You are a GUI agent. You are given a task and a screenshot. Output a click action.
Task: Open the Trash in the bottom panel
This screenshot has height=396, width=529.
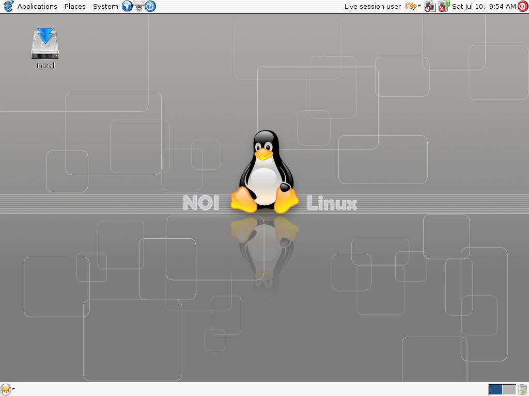point(522,390)
